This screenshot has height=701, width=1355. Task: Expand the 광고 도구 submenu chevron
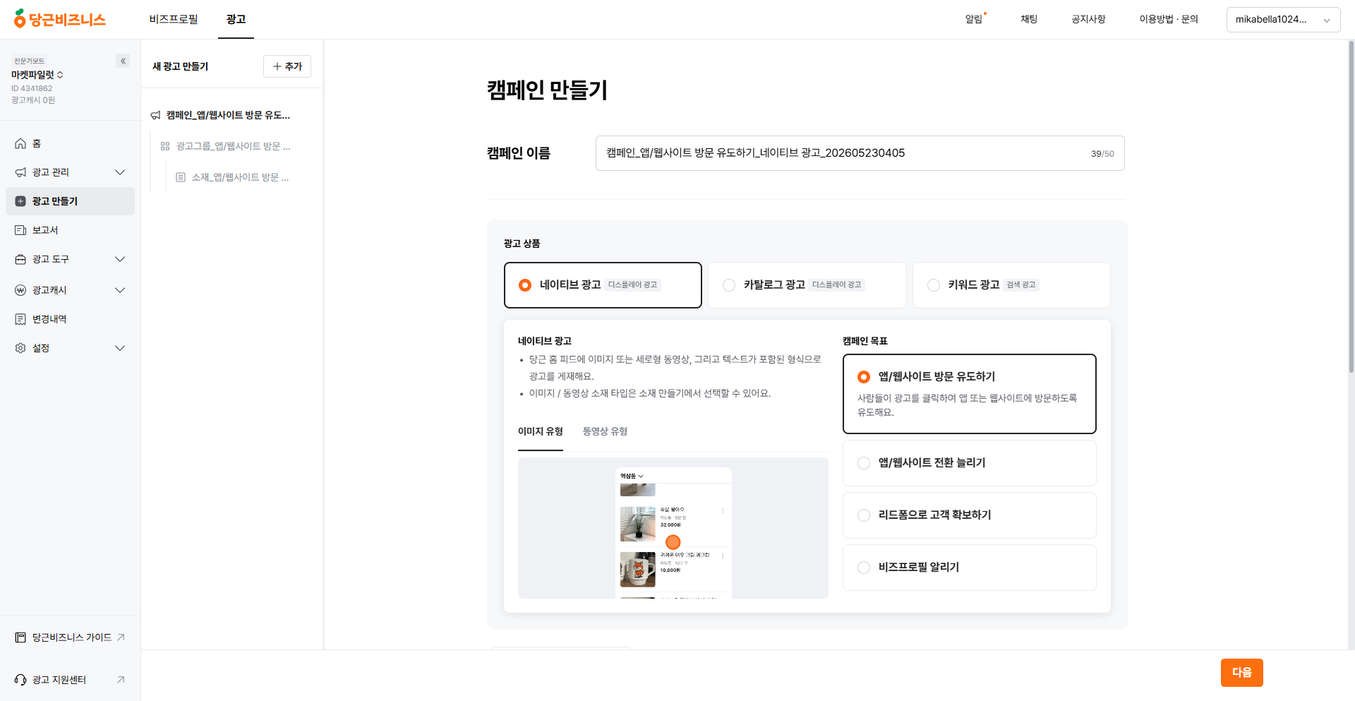tap(120, 259)
